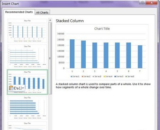This screenshot has width=160, height=130.
Task: Click the preview column for category 4
Action: pos(106,55)
